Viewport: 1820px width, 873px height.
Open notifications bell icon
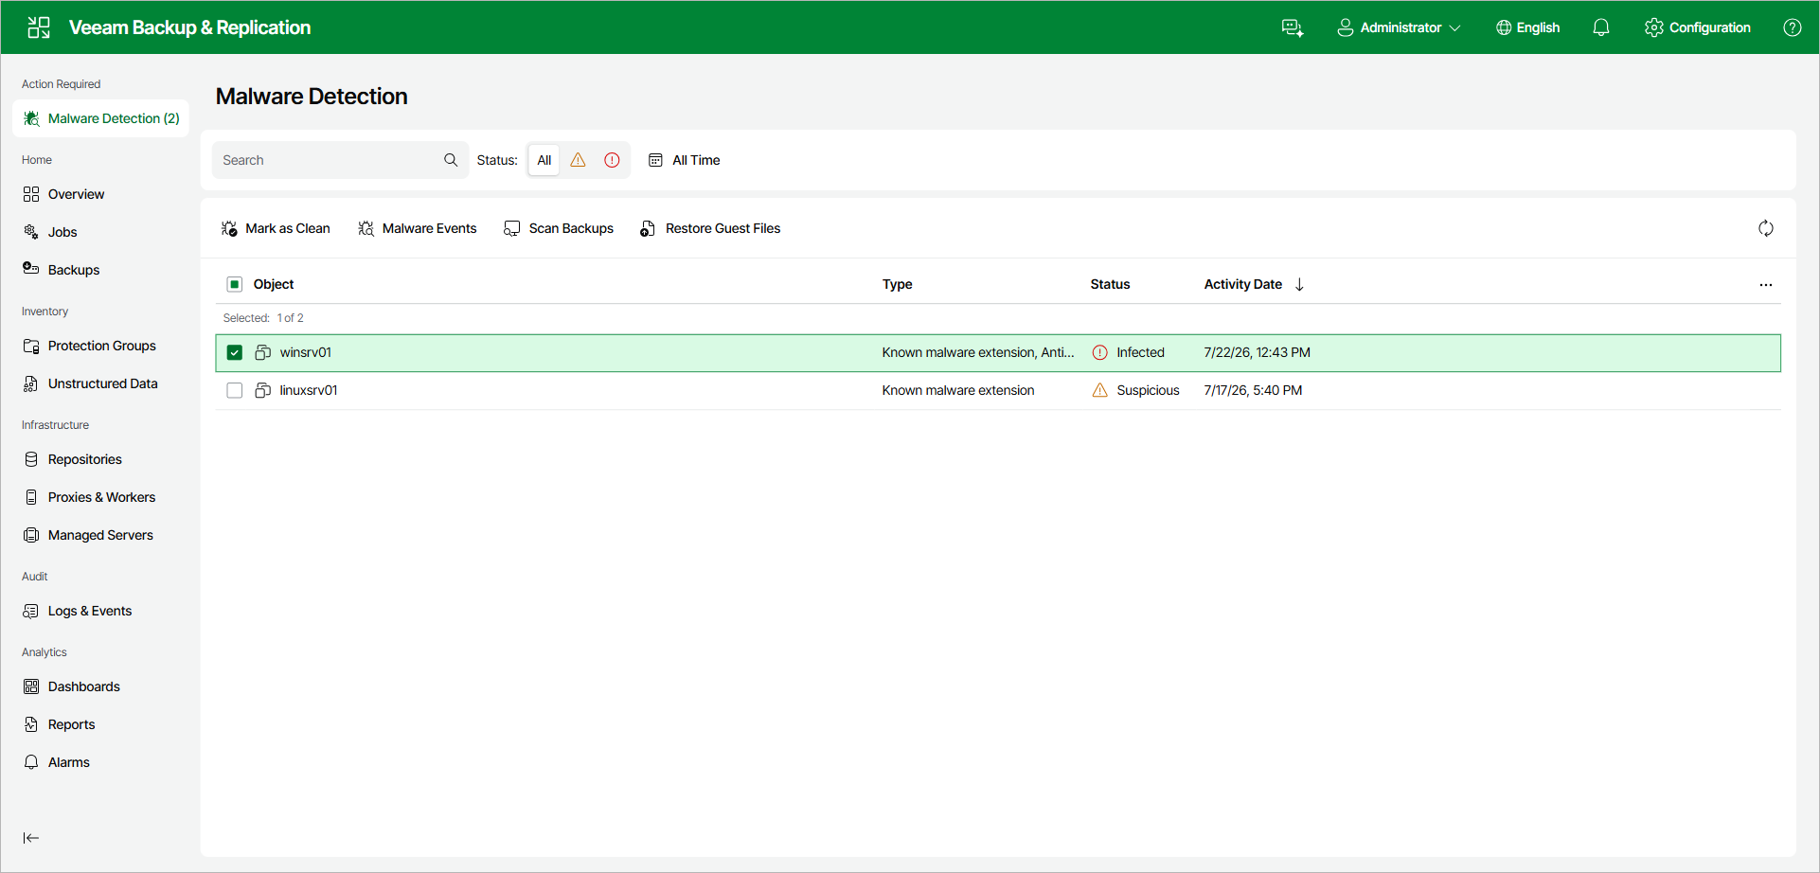coord(1601,27)
